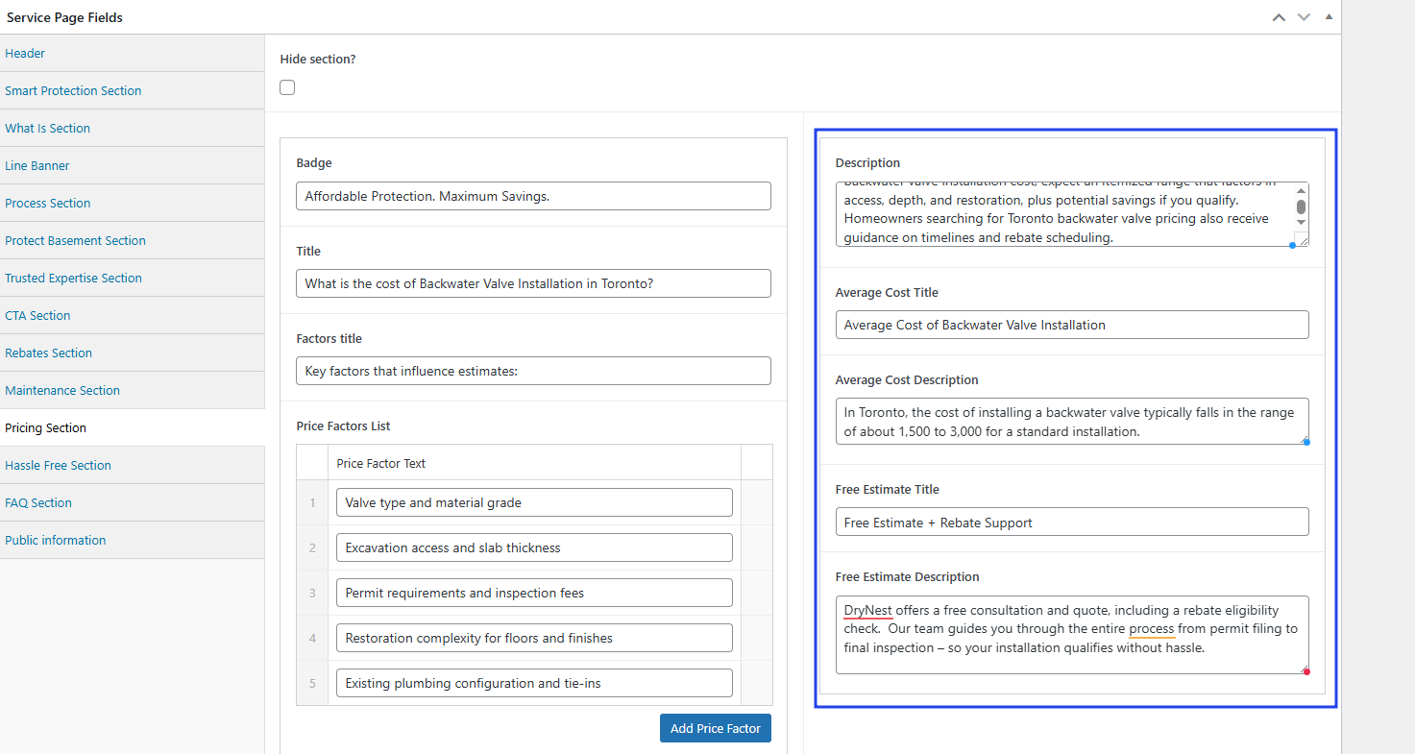
Task: Collapse the Service Page Fields panel
Action: (x=1329, y=17)
